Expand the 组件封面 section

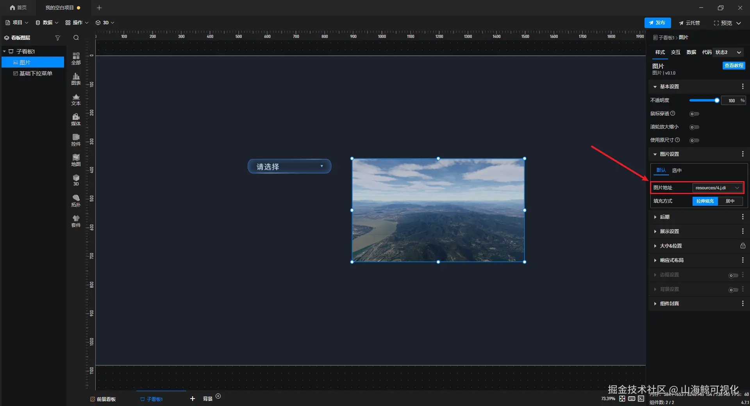click(655, 304)
